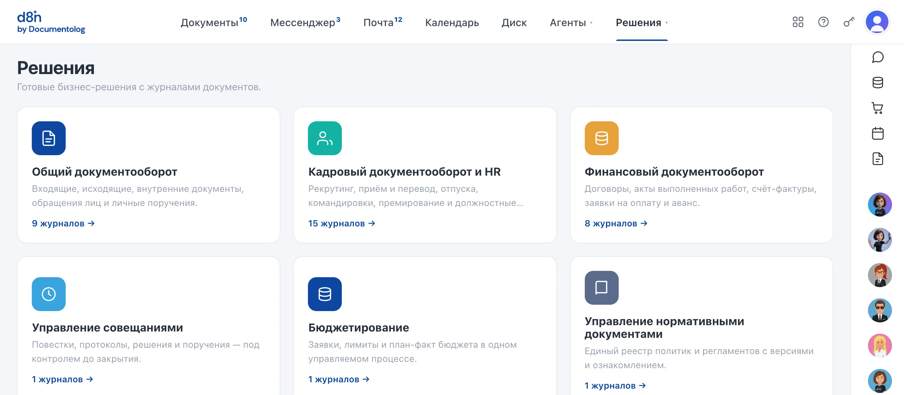Open Управление нормативными документами '1 журналов' link
The height and width of the screenshot is (395, 904).
click(615, 386)
